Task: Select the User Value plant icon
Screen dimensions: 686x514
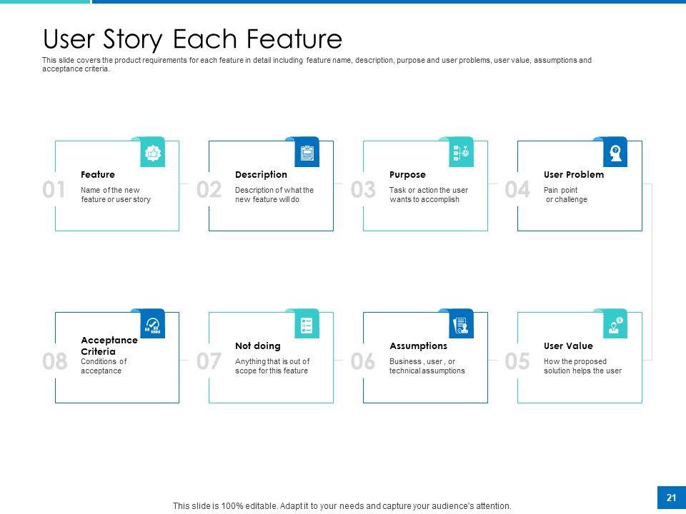Action: [615, 326]
